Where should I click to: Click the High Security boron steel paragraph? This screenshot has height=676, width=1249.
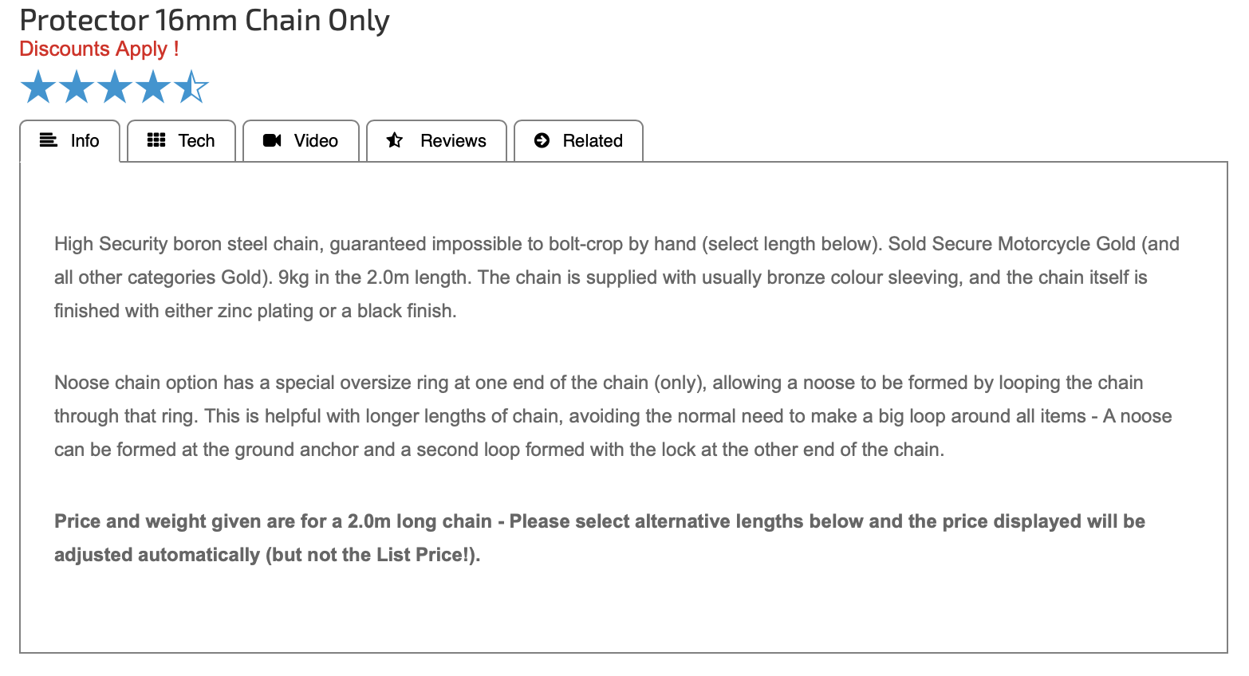(616, 277)
